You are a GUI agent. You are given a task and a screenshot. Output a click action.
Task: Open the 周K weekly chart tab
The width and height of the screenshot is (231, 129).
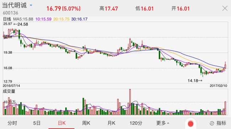point(86,123)
